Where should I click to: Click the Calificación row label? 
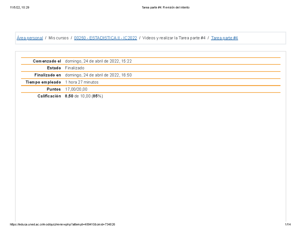coord(49,96)
